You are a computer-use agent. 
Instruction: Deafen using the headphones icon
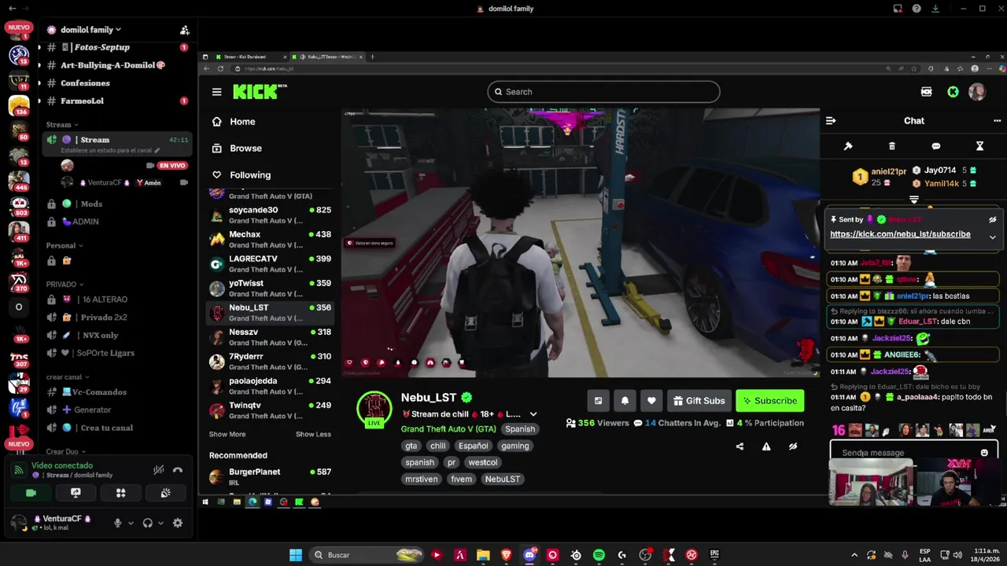pos(147,523)
